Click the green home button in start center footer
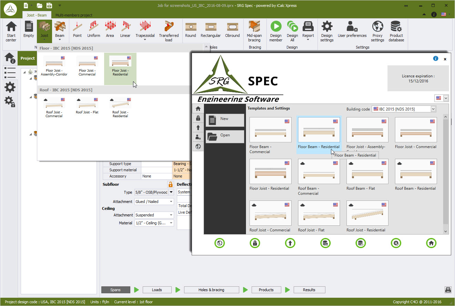 pos(431,243)
